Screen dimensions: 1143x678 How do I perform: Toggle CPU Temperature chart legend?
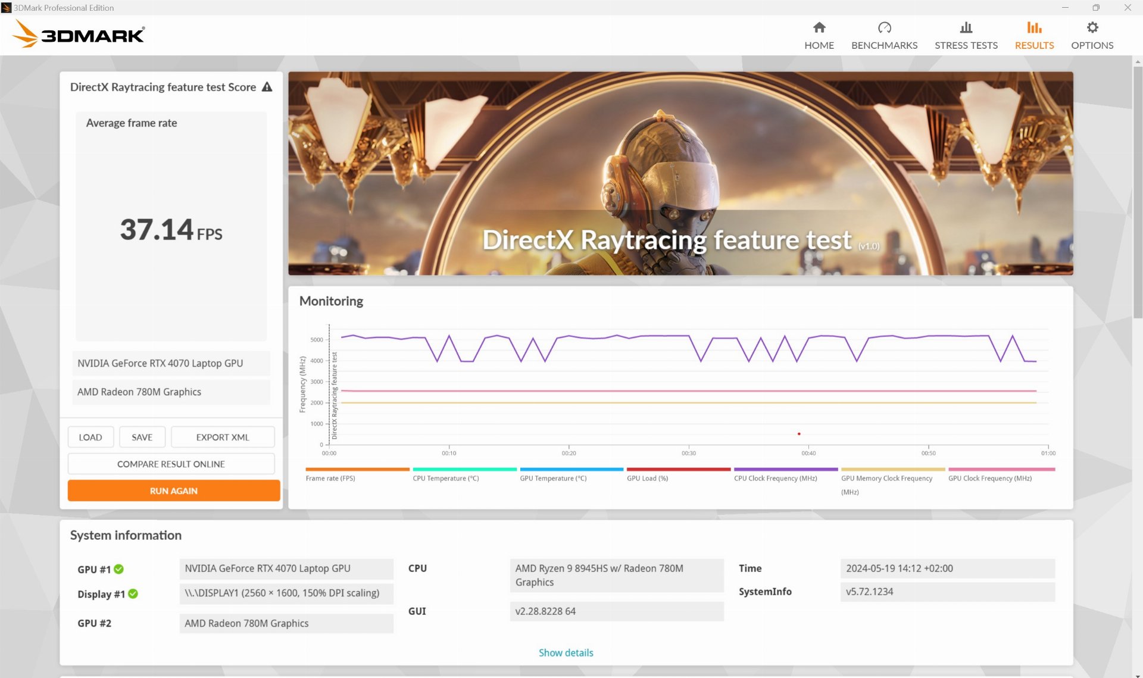445,478
